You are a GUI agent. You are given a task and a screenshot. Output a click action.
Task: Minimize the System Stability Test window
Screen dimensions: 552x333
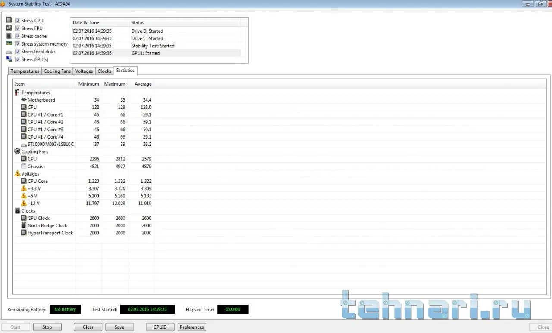[527, 4]
